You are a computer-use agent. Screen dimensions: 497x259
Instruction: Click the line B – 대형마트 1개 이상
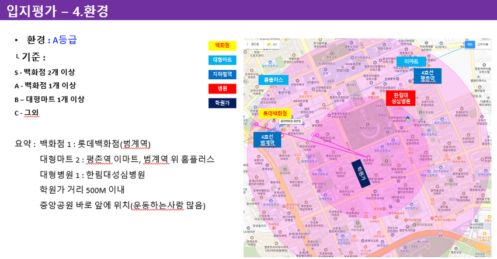50,99
